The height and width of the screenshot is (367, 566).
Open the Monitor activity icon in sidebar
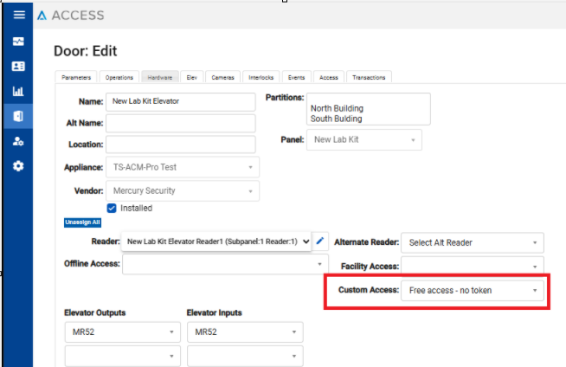(x=18, y=42)
